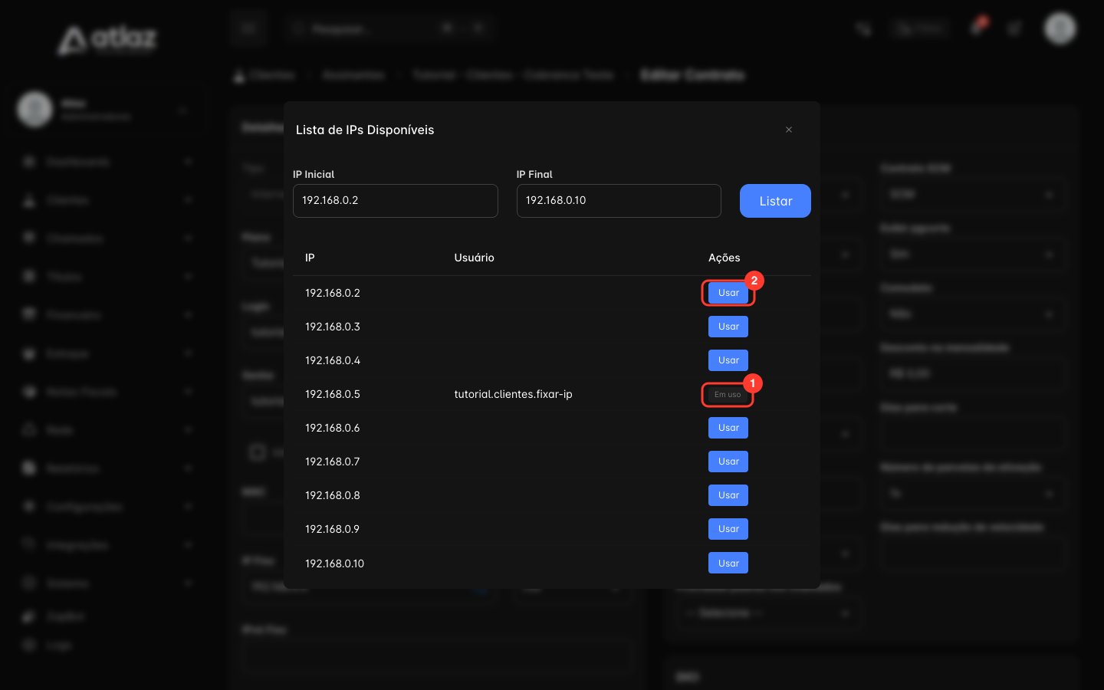Toggle the sidebar hamburger menu icon
The width and height of the screenshot is (1104, 690).
click(248, 29)
